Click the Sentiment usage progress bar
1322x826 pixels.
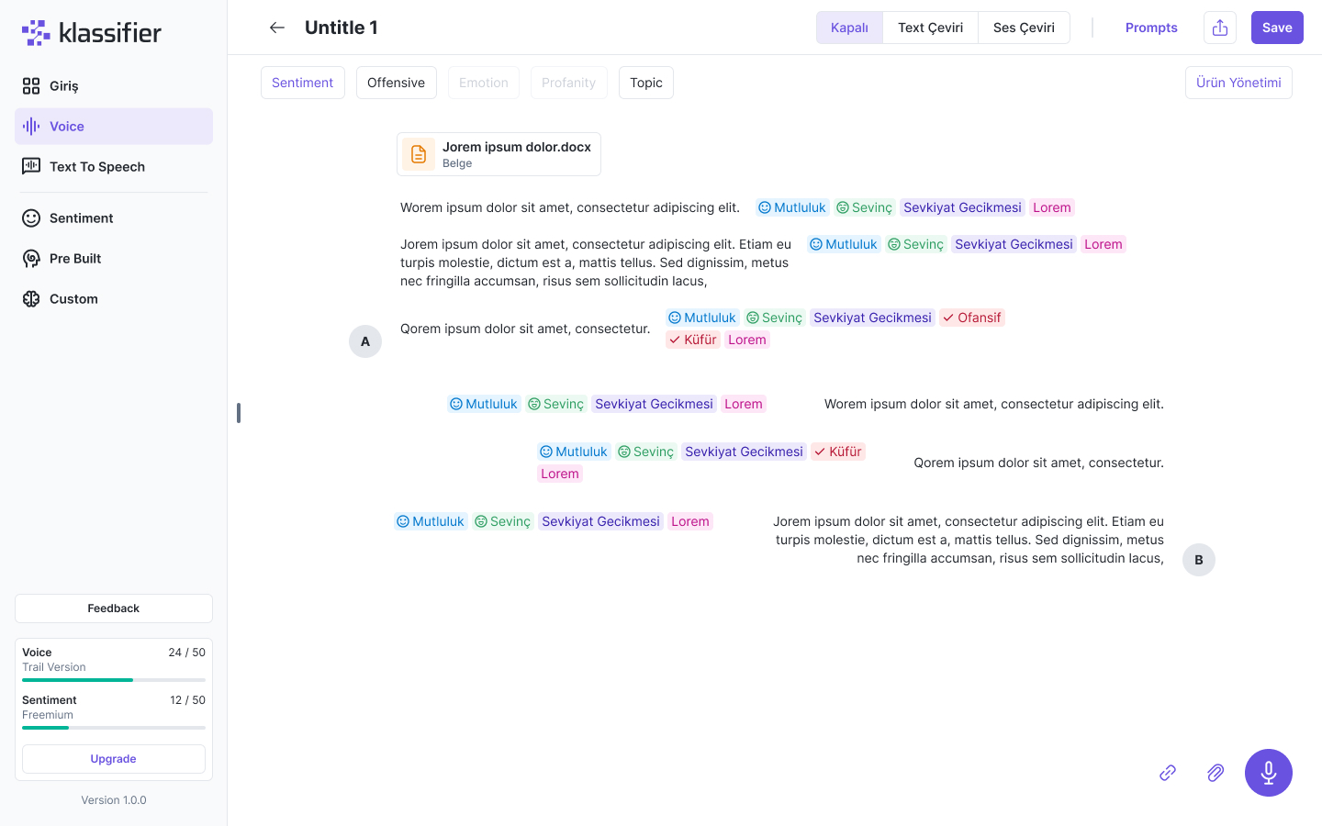(114, 728)
